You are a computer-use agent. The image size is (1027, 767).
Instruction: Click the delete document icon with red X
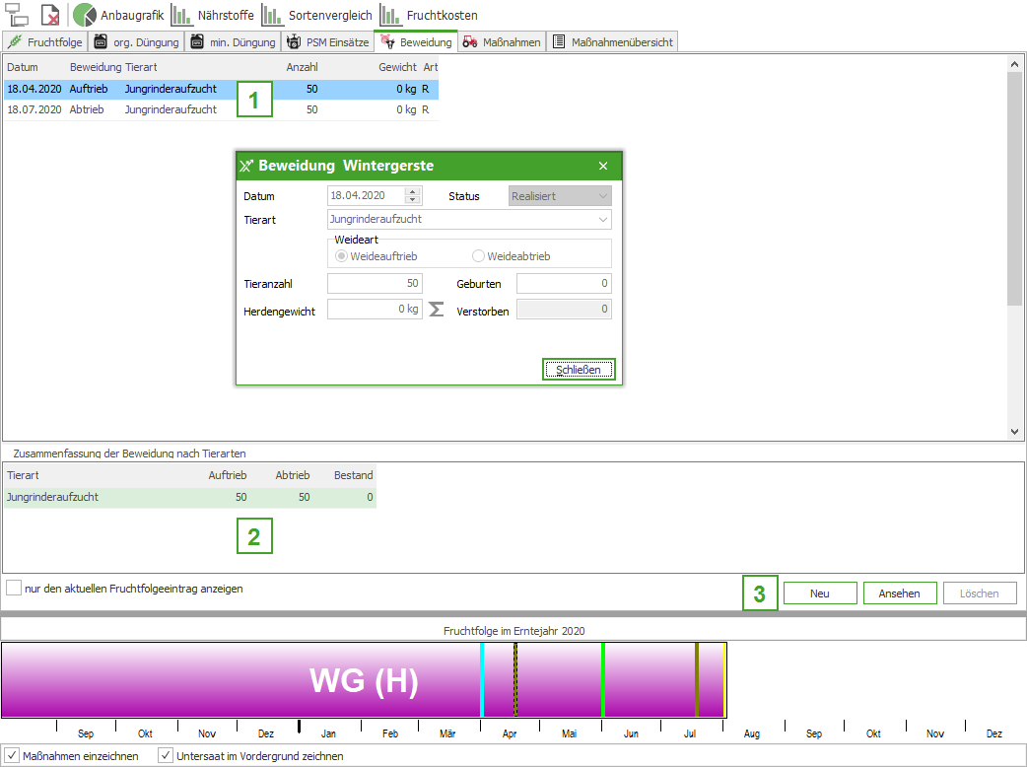(49, 15)
